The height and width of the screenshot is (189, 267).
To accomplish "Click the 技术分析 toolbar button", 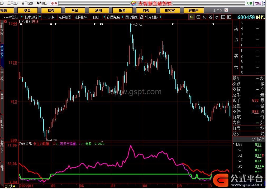I will (x=31, y=17).
